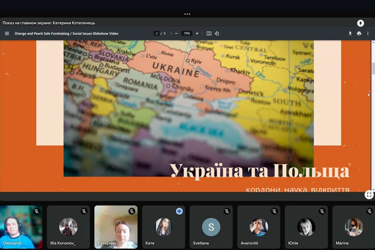Enter fullscreen for the shared presentation
This screenshot has width=375, height=250.
tap(369, 195)
